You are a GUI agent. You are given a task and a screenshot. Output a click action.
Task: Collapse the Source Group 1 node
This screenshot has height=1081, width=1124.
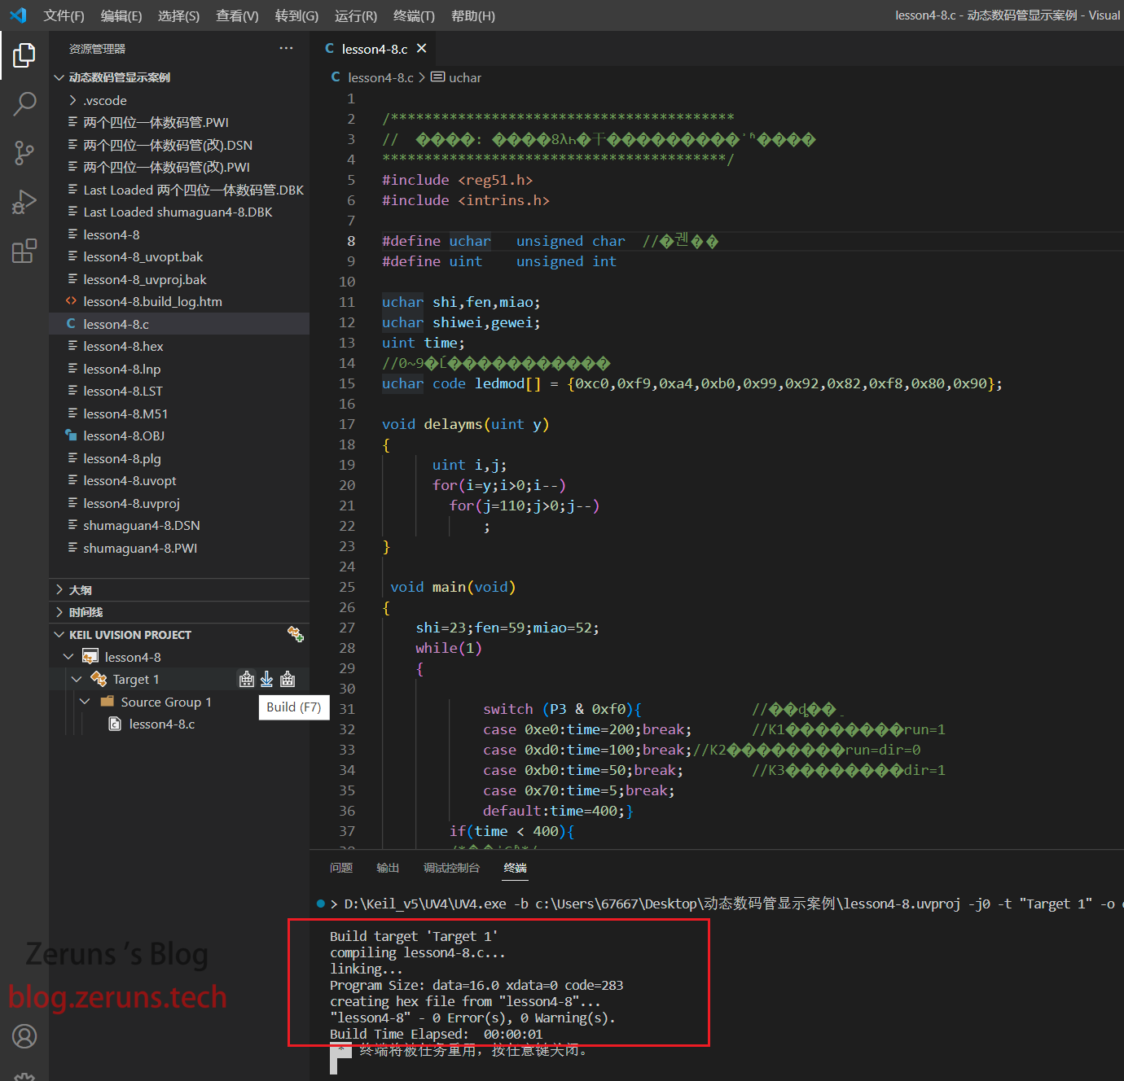pos(85,702)
